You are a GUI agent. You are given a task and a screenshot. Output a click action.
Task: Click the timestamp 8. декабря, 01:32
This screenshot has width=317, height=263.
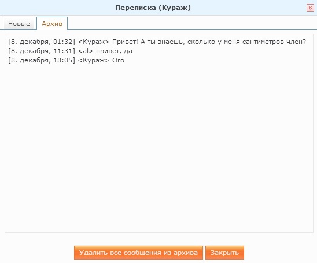click(42, 42)
